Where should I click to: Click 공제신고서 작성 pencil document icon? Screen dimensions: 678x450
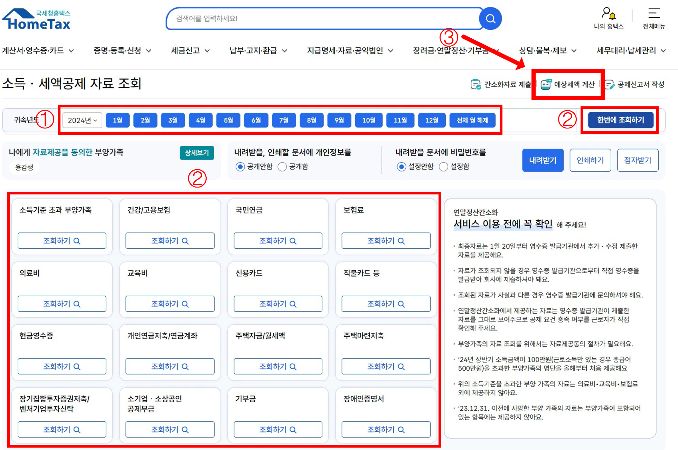point(609,85)
